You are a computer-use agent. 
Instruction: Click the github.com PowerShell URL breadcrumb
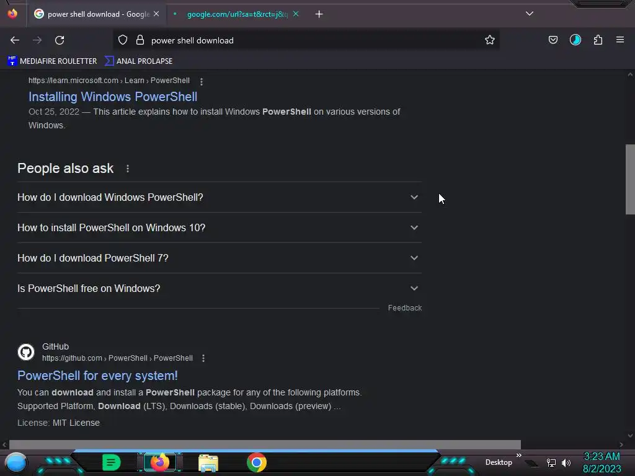click(117, 358)
